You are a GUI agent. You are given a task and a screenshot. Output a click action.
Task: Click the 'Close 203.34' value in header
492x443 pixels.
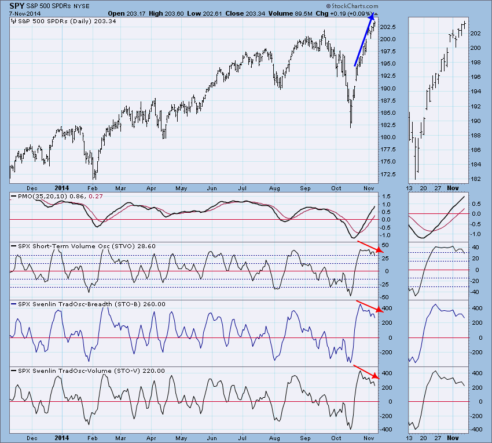point(245,13)
